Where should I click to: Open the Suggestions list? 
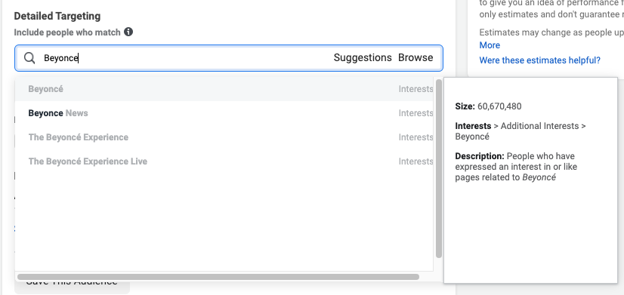[363, 57]
